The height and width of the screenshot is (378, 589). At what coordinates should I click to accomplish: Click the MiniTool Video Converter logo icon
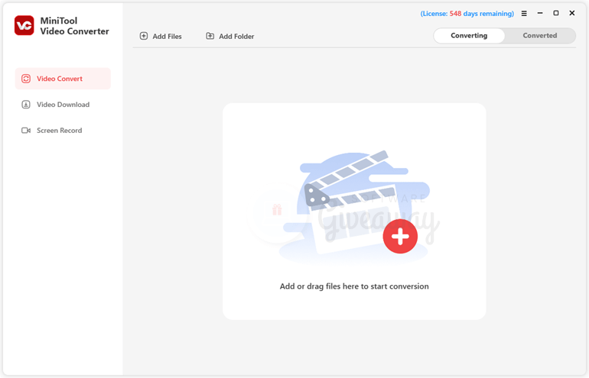[x=24, y=25]
